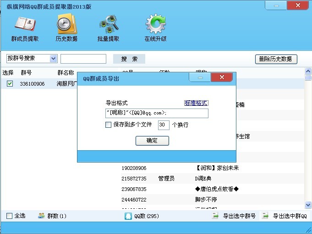The height and width of the screenshot is (234, 312).
Task: Select member row 239067835
Action: coord(212,189)
